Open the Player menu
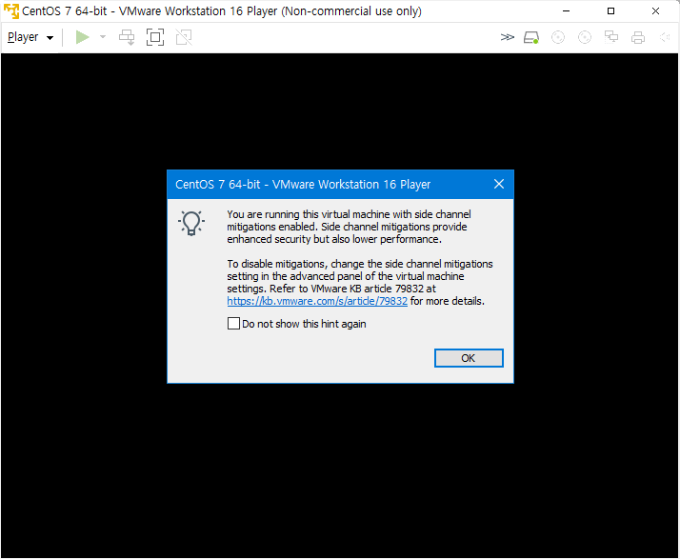Image resolution: width=680 pixels, height=559 pixels. point(30,37)
